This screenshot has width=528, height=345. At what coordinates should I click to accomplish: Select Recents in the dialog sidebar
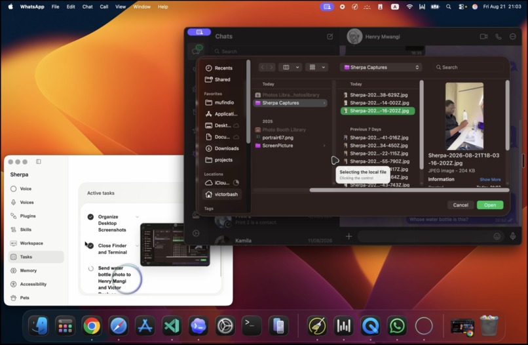(223, 68)
